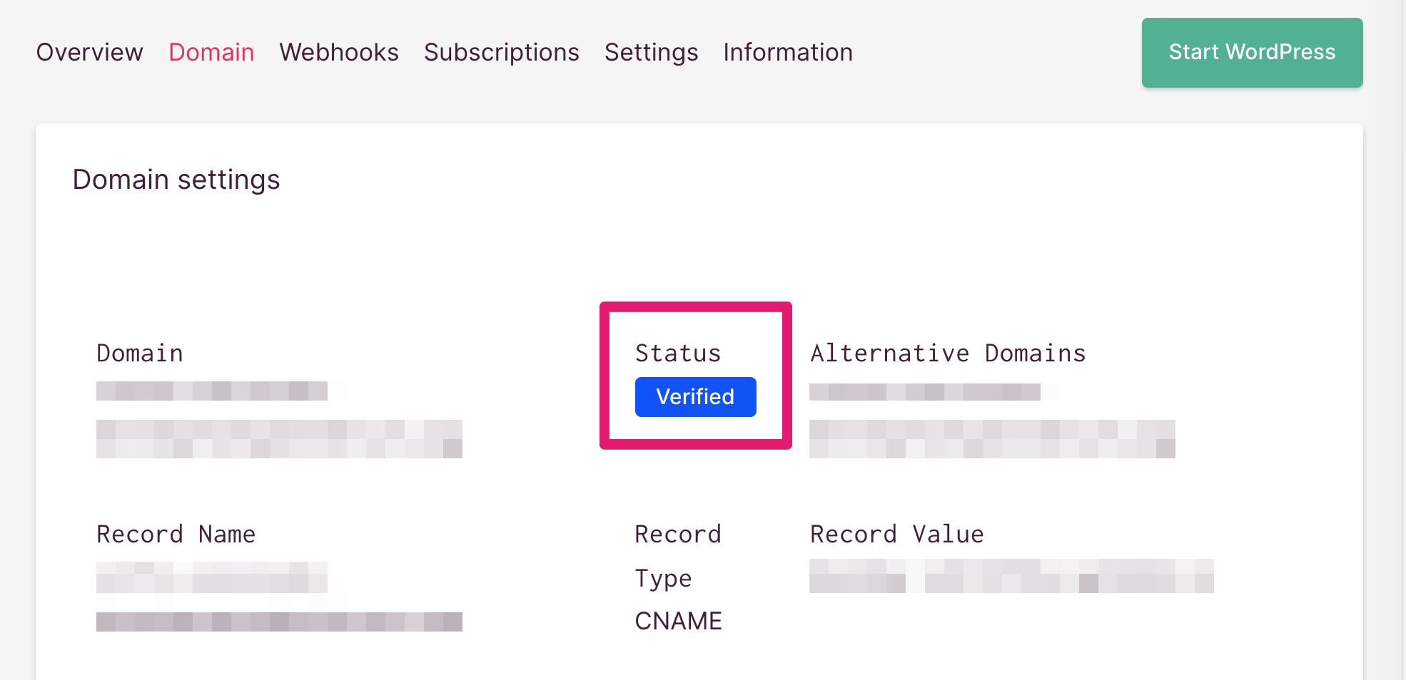Click the Start WordPress button
The width and height of the screenshot is (1406, 680).
point(1252,53)
